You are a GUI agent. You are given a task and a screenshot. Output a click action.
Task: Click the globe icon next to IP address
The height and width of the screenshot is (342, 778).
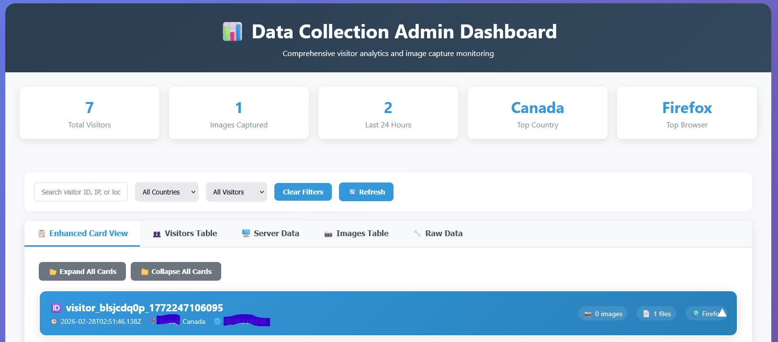click(217, 321)
